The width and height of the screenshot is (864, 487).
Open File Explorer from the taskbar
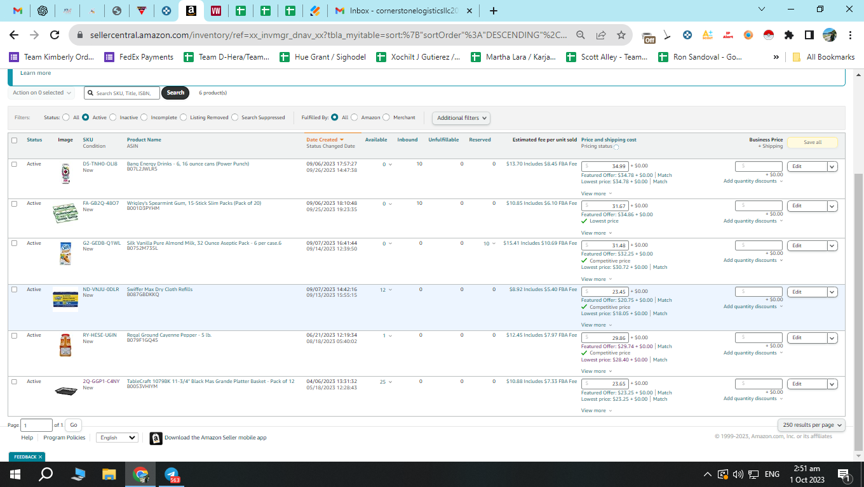tap(110, 474)
